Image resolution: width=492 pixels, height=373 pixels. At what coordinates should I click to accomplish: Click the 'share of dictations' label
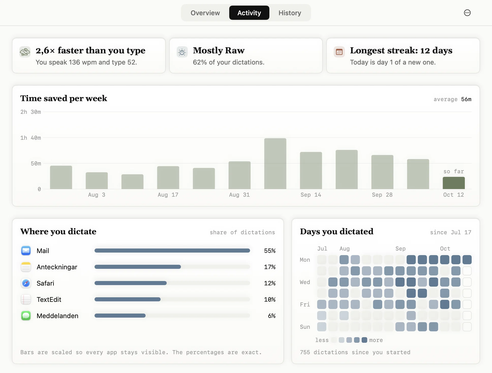242,232
